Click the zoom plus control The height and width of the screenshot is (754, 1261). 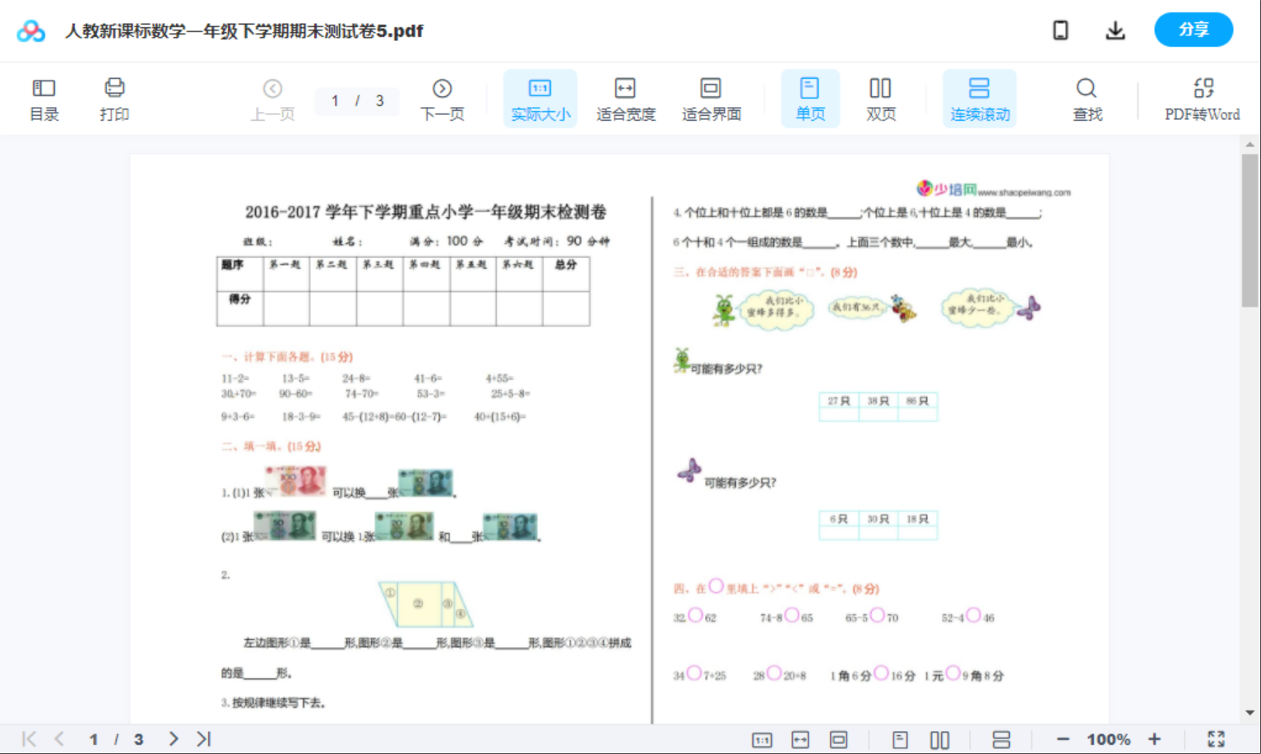tap(1156, 738)
